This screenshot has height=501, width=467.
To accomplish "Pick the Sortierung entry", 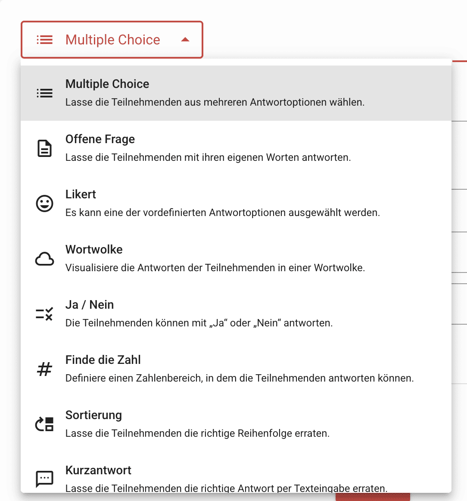I will click(x=236, y=424).
